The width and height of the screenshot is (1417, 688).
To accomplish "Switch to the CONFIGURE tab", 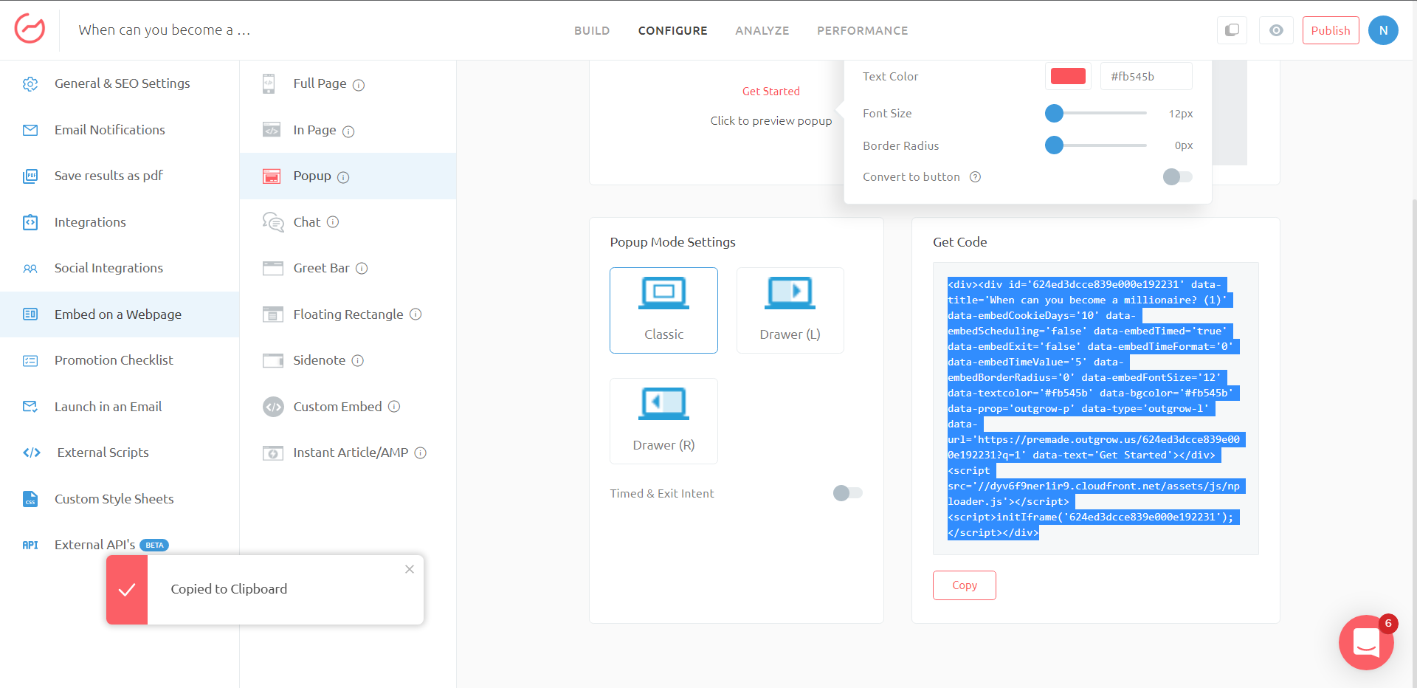I will click(672, 30).
